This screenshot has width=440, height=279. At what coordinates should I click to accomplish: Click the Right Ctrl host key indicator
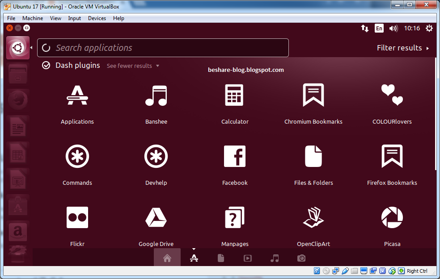[x=417, y=271]
